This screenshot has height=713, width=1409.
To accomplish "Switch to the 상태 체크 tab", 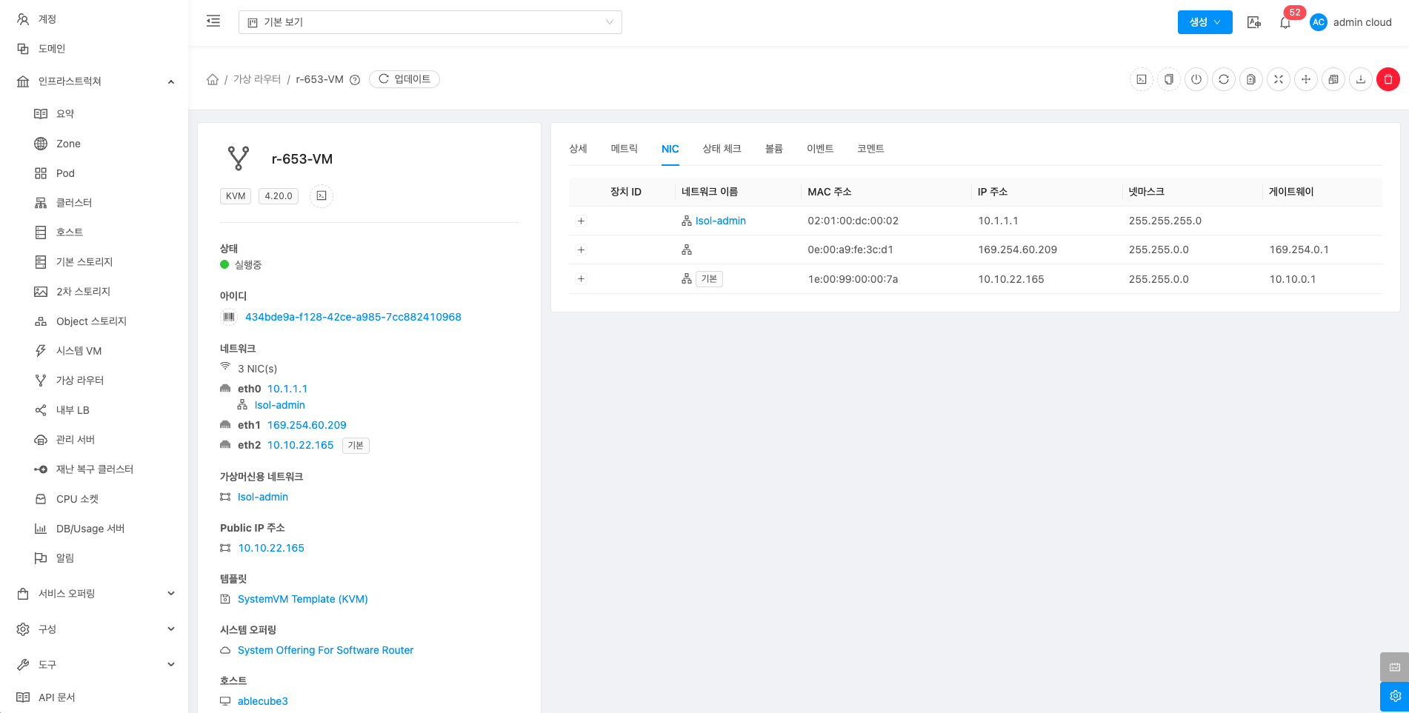I will click(x=722, y=149).
